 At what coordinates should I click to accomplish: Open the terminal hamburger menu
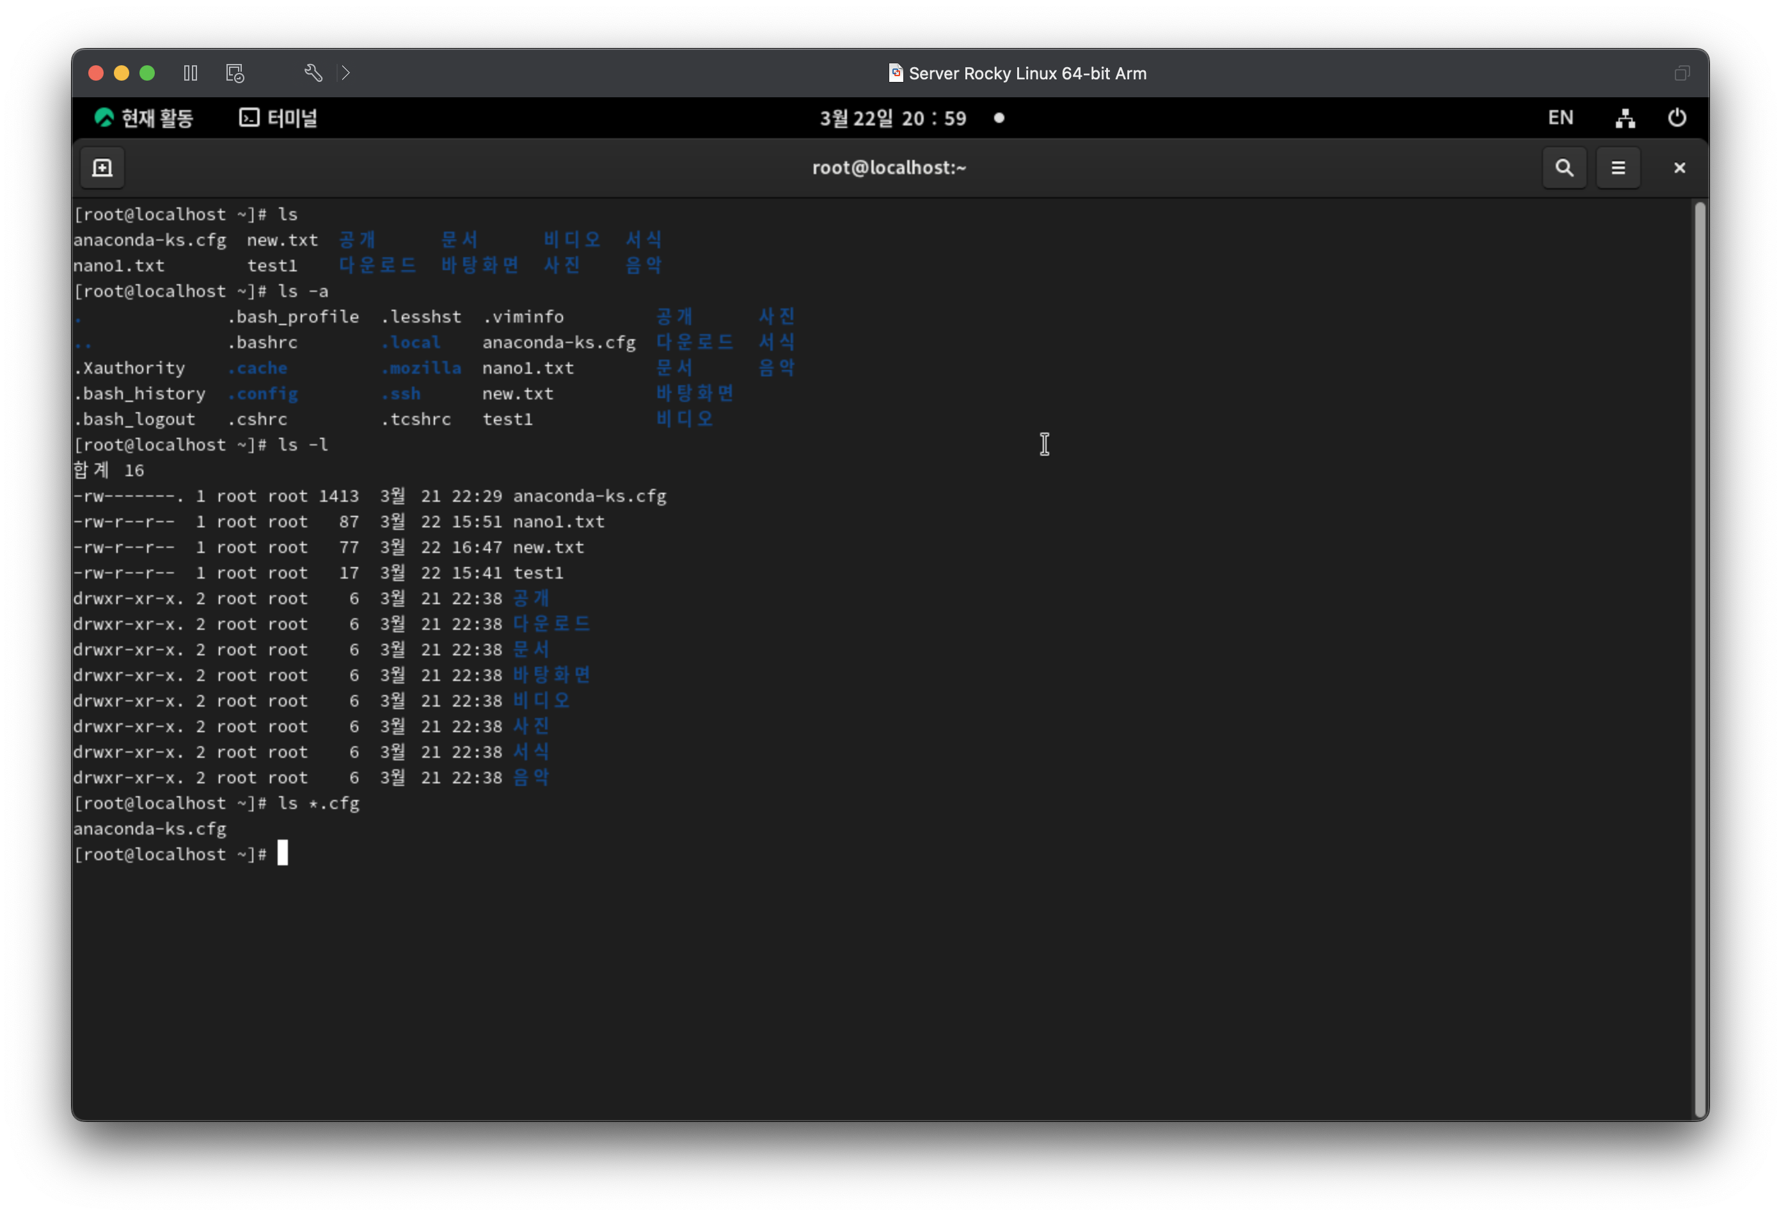pos(1618,167)
